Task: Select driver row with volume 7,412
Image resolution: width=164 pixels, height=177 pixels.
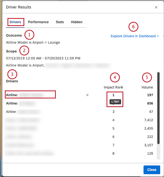Action: pos(79,120)
